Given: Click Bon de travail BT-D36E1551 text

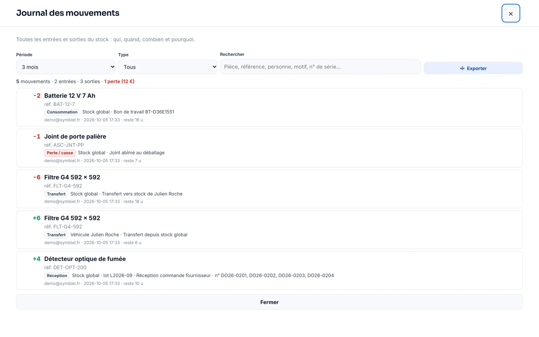Looking at the screenshot, I should click(144, 112).
